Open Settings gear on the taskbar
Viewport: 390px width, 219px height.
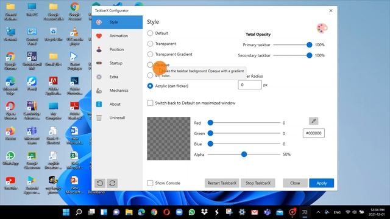coord(242,212)
